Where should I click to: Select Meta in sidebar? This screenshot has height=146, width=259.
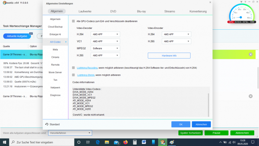[55, 50]
